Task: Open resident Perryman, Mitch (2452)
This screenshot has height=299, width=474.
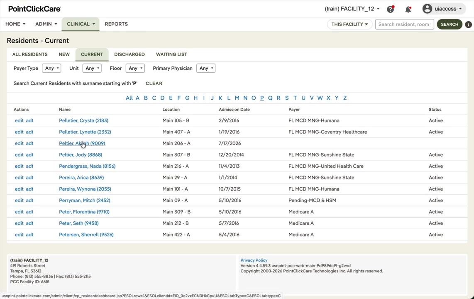Action: pos(84,201)
